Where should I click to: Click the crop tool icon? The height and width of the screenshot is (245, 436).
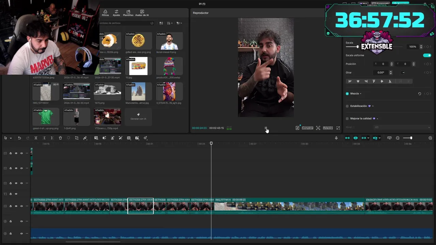pyautogui.click(x=77, y=138)
